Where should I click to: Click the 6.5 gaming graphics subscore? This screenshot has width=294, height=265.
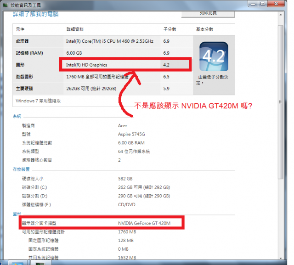click(x=166, y=77)
